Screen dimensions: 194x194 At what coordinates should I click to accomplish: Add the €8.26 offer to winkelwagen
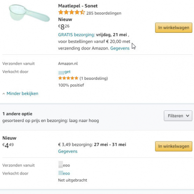(174, 28)
